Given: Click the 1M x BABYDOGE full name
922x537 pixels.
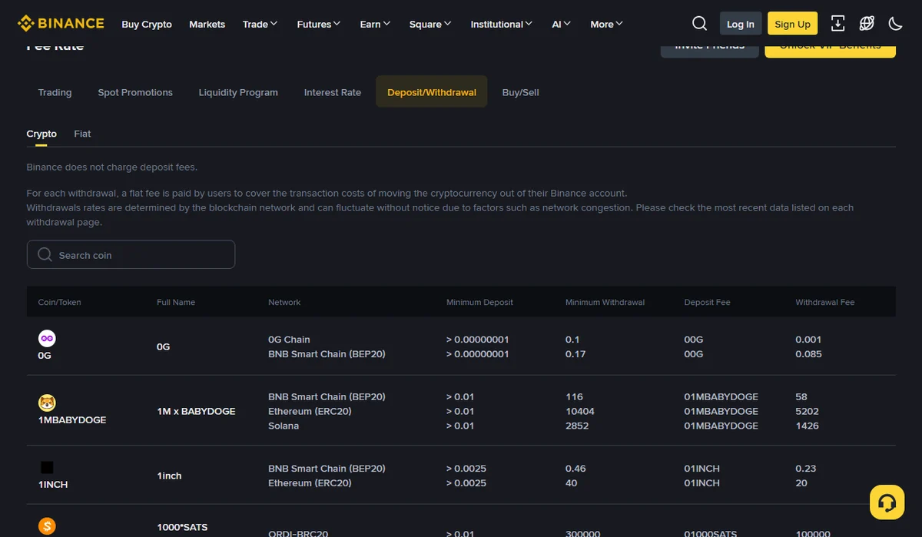Looking at the screenshot, I should pyautogui.click(x=196, y=411).
